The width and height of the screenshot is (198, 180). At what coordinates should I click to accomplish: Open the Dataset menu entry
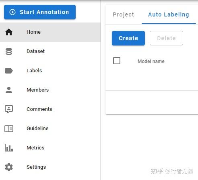(50, 51)
